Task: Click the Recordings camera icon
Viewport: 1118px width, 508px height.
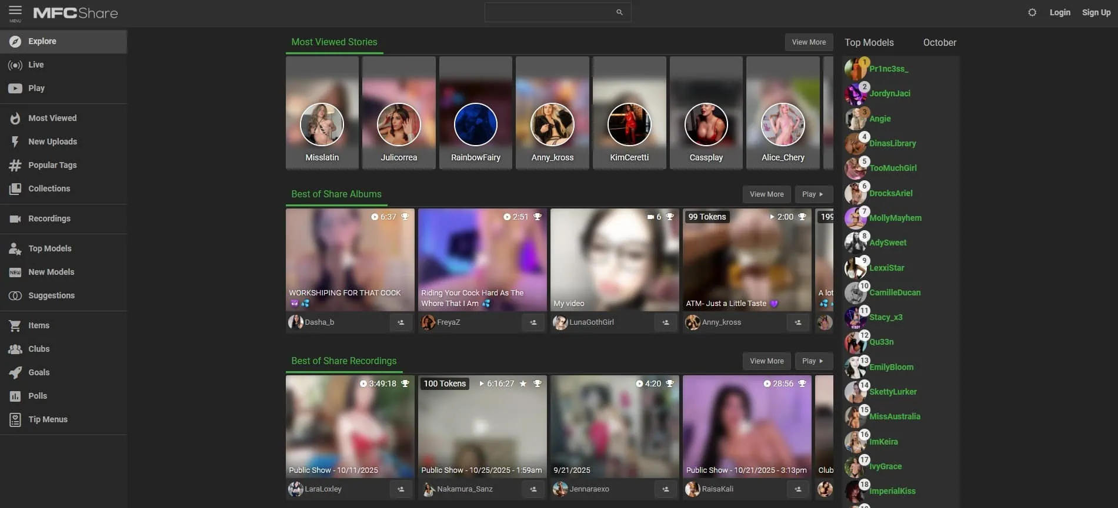Action: point(15,218)
